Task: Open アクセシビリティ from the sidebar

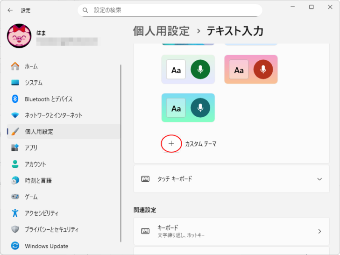Action: coord(42,213)
